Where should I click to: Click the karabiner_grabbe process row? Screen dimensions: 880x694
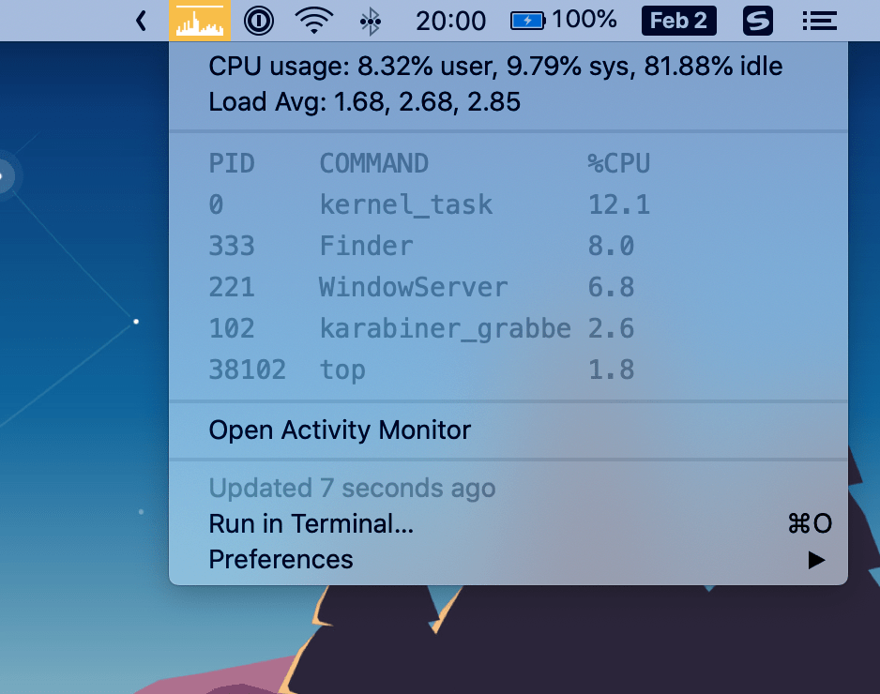(508, 328)
